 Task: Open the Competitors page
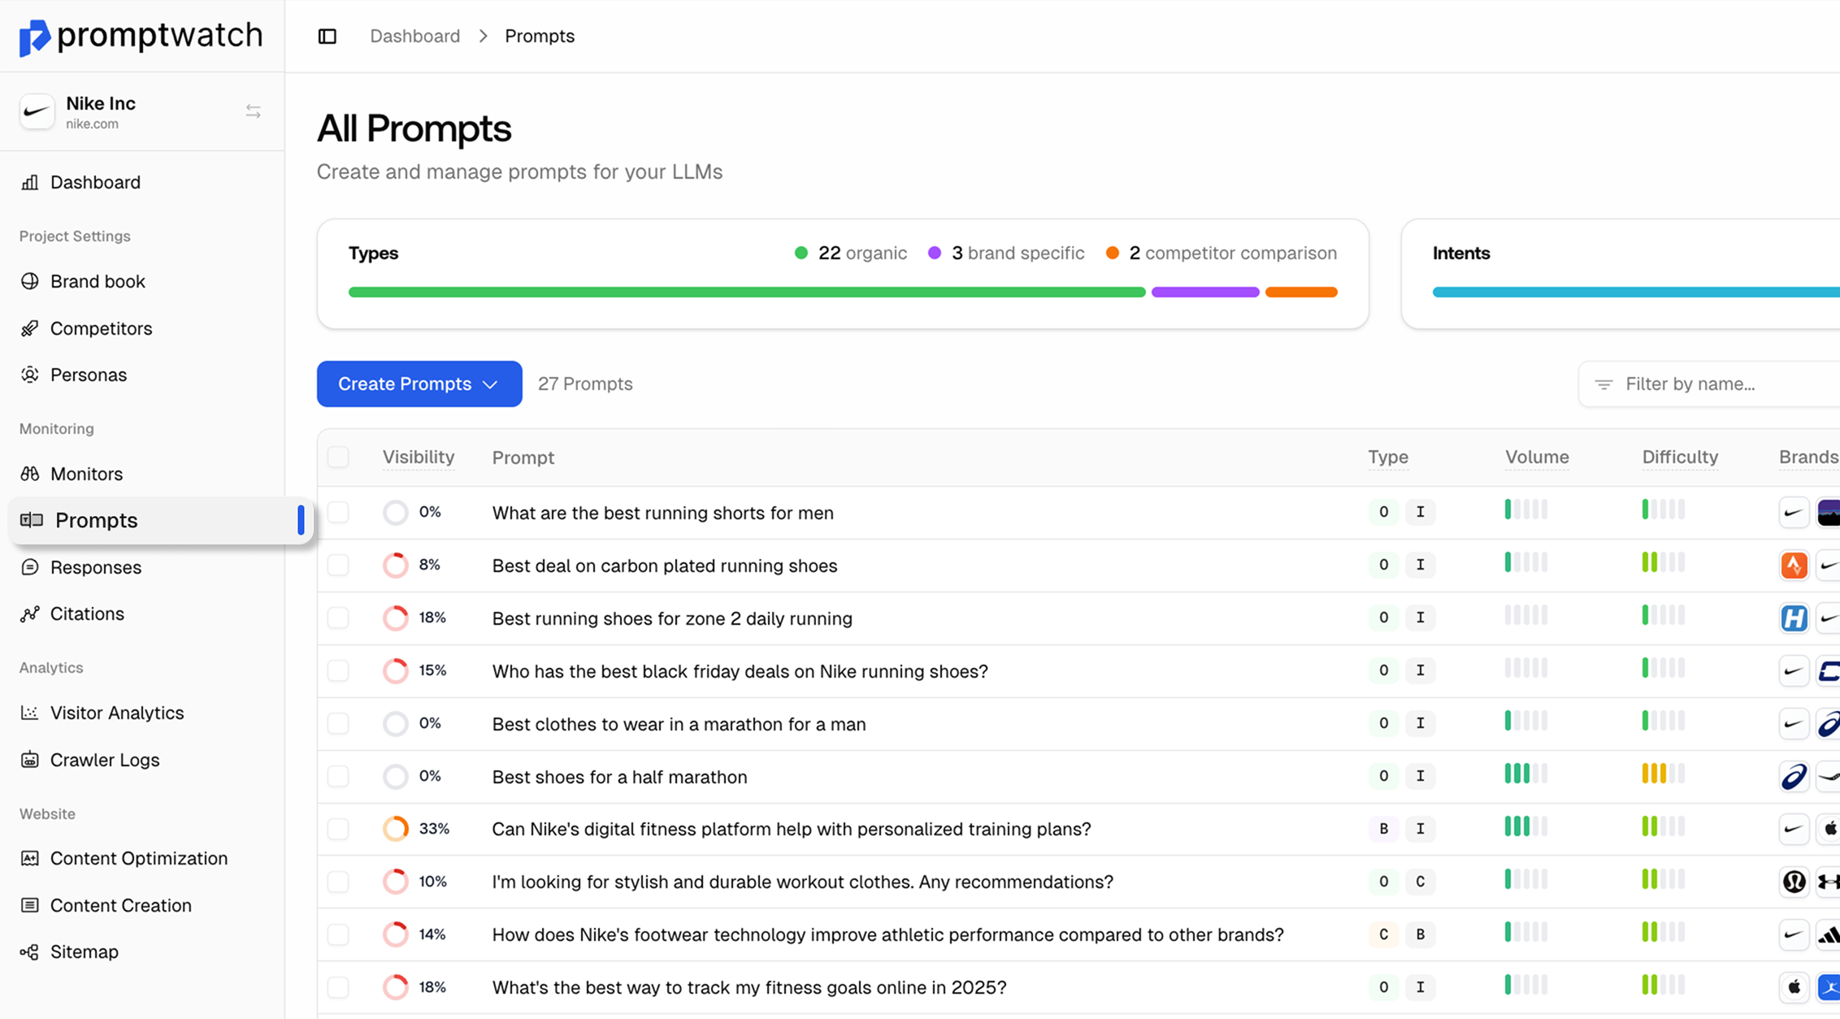click(x=101, y=328)
